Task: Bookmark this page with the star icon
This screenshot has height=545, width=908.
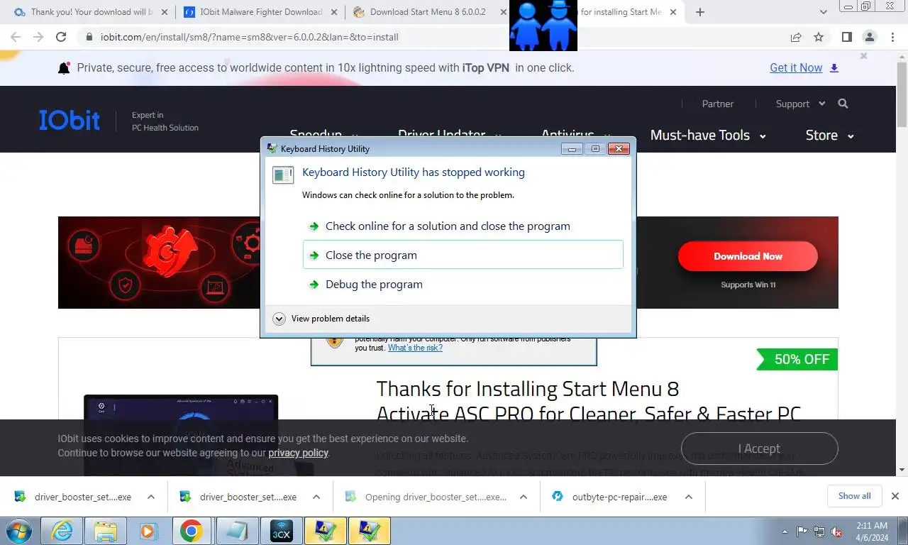Action: pyautogui.click(x=819, y=37)
